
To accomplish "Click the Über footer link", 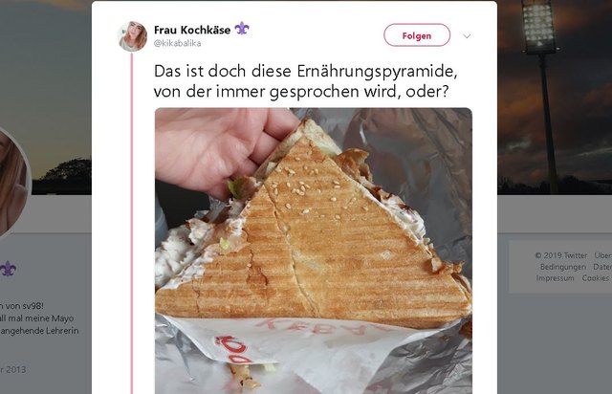I will point(603,255).
